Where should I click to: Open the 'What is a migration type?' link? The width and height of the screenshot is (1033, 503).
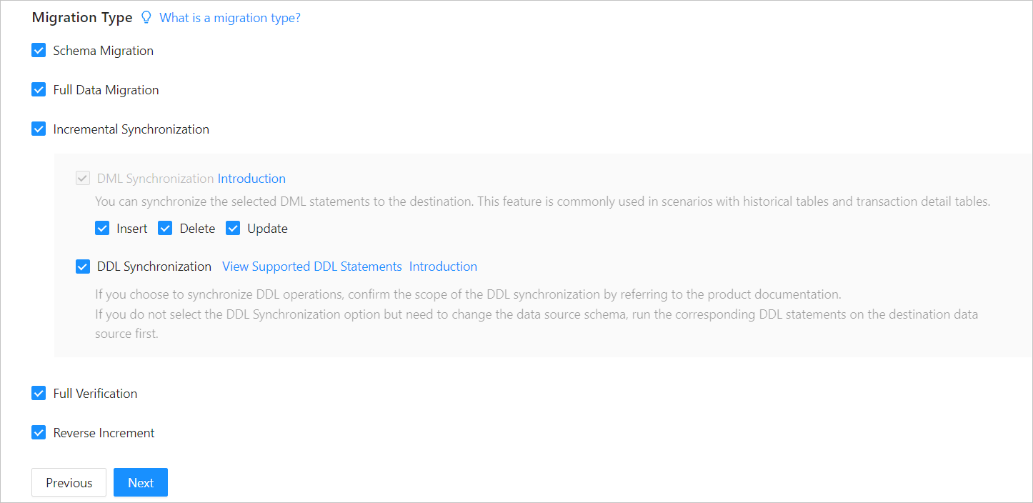point(230,18)
